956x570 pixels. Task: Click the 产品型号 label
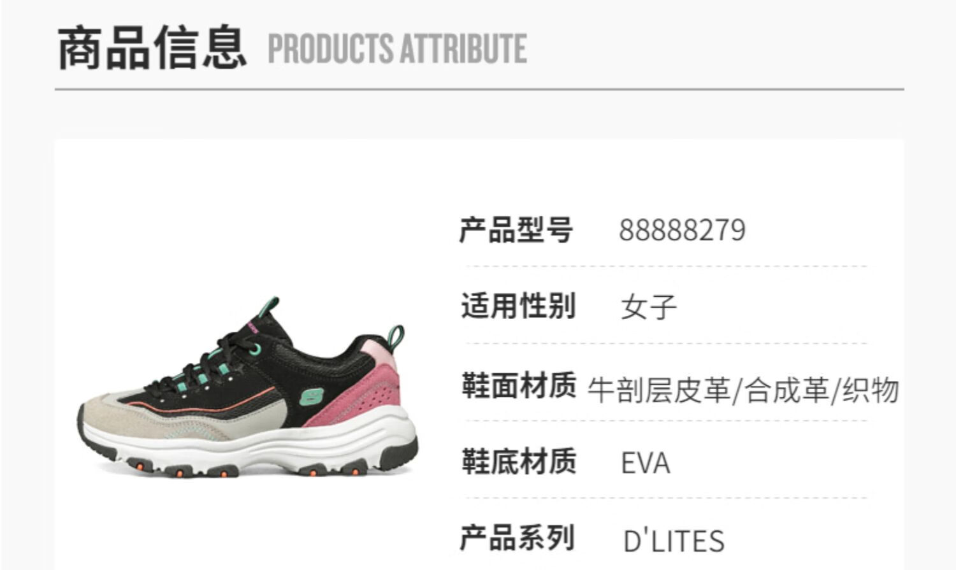tap(516, 229)
